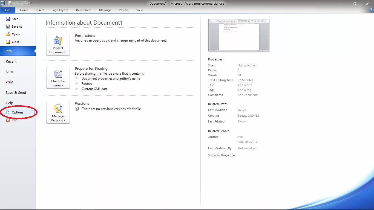Click the Add a tag field
This screenshot has height=210, width=374.
(x=244, y=90)
